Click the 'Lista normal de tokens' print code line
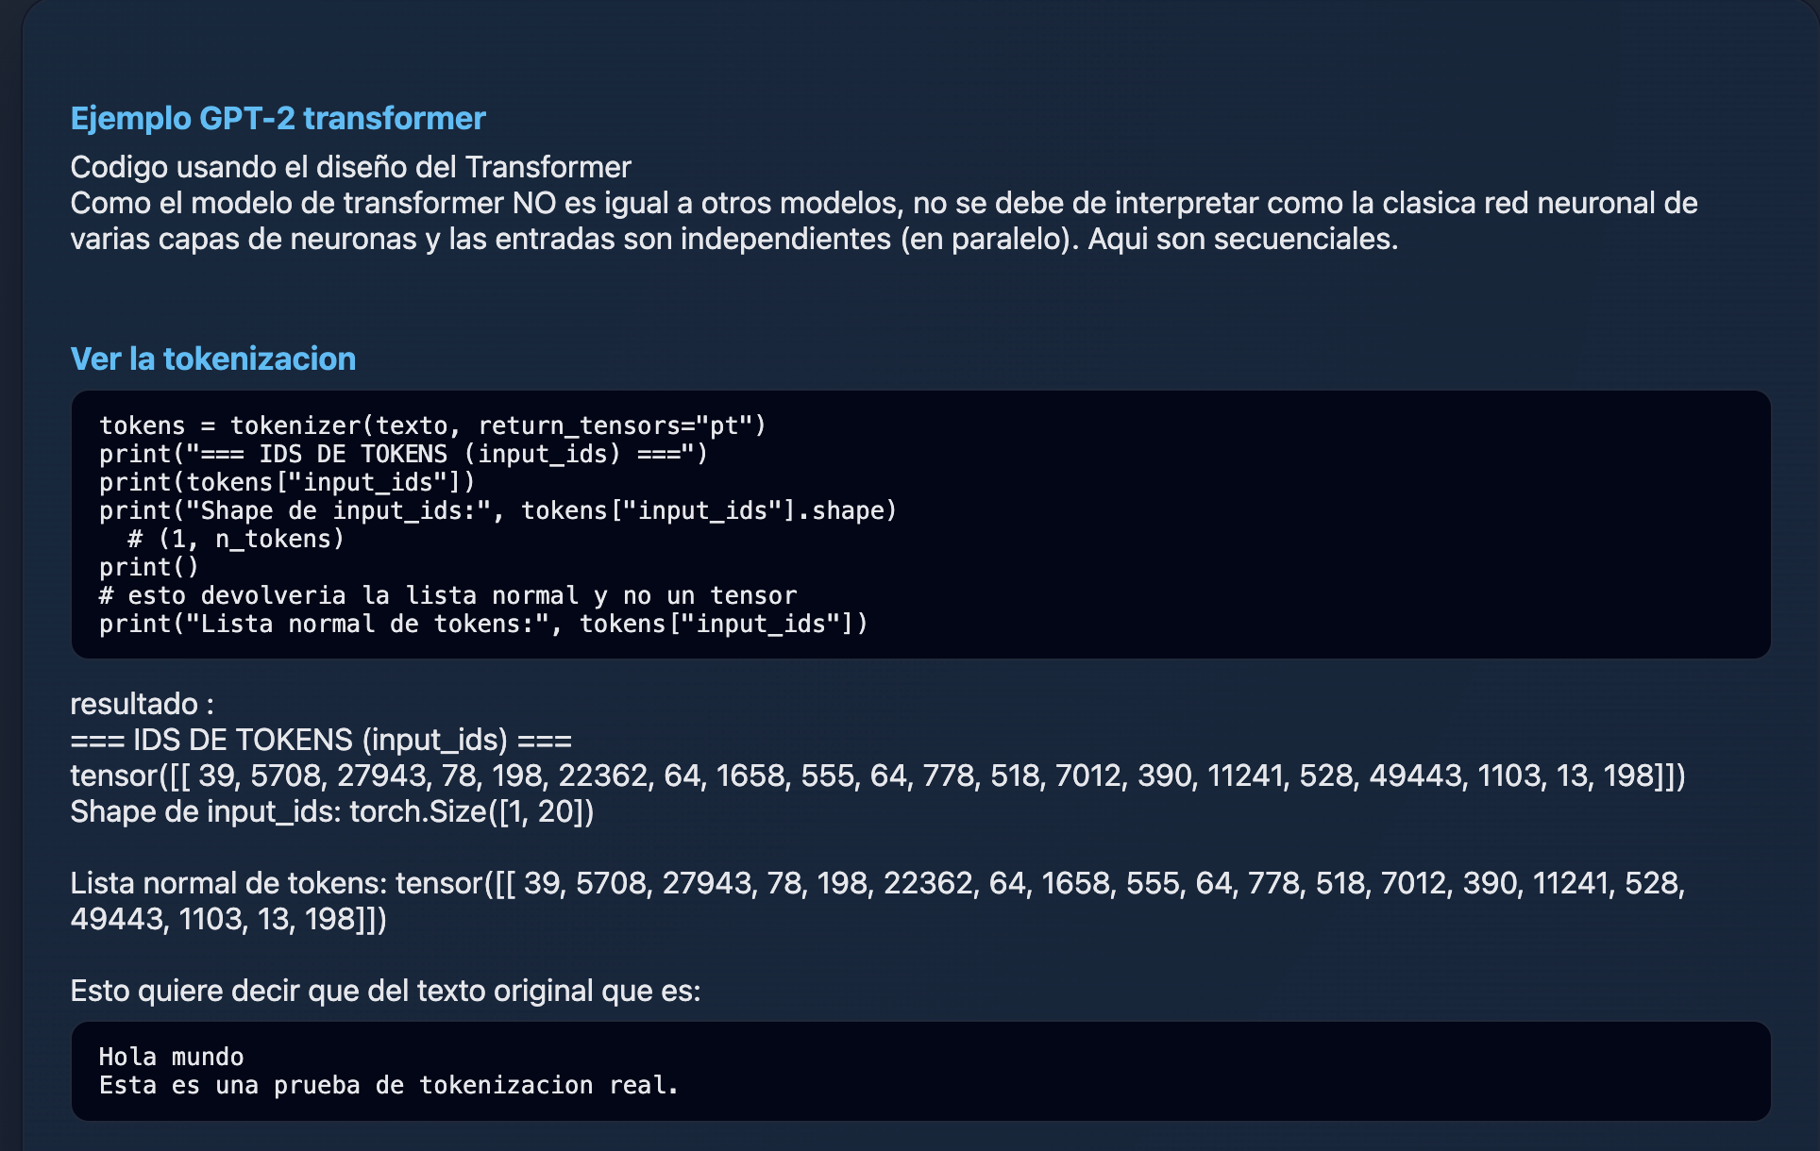The width and height of the screenshot is (1820, 1151). [x=483, y=624]
